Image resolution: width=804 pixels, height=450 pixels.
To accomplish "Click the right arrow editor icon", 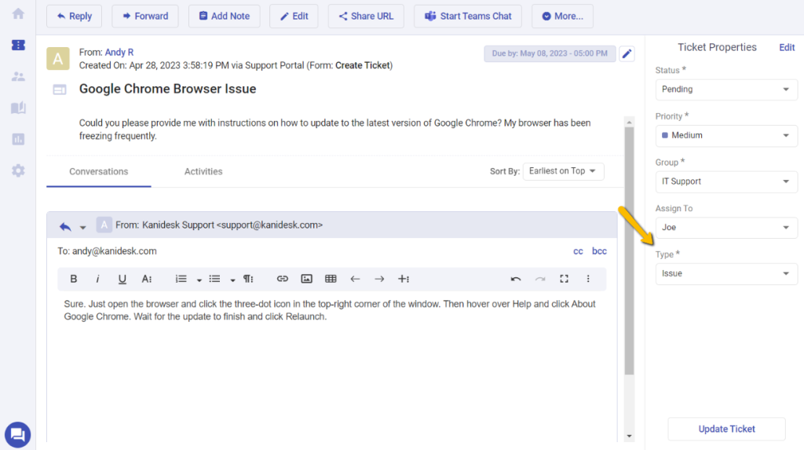I will click(x=379, y=279).
